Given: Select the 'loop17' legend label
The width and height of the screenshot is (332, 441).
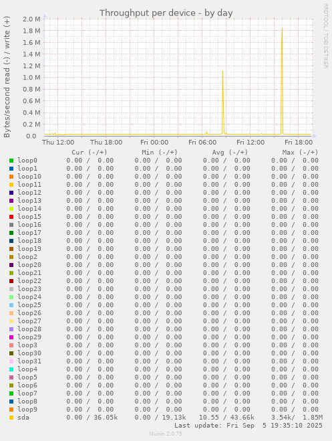Looking at the screenshot, I should click(x=29, y=233).
